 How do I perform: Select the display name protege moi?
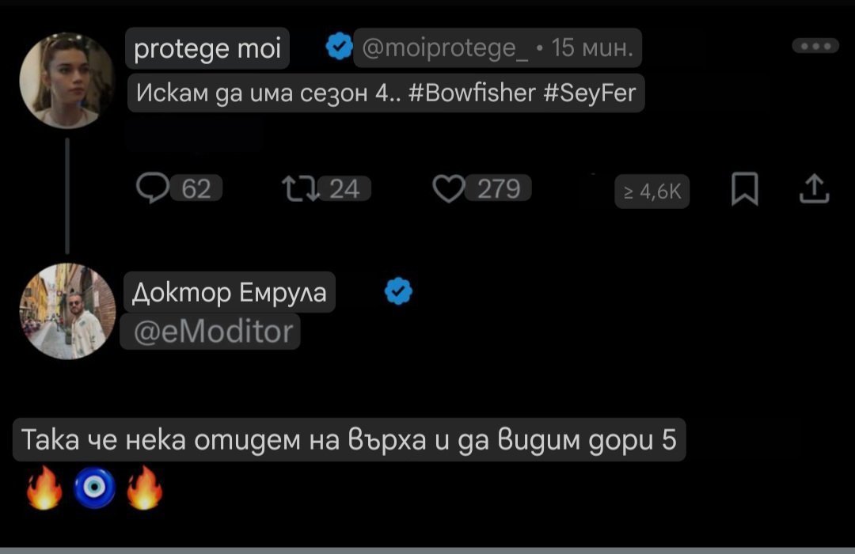coord(207,49)
